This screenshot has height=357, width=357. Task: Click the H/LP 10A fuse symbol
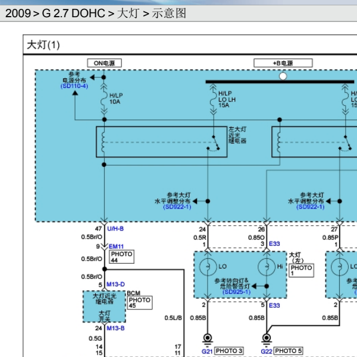[x=104, y=99]
